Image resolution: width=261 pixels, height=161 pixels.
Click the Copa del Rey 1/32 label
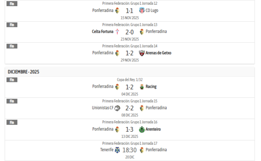tap(130, 79)
